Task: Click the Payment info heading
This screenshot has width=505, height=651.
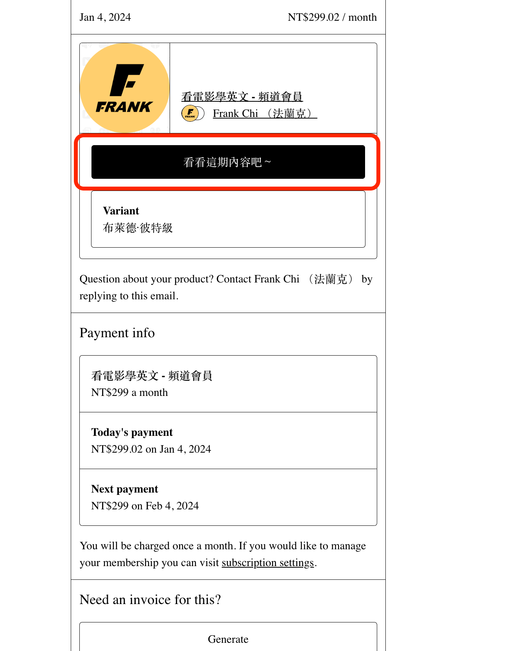Action: pyautogui.click(x=117, y=333)
